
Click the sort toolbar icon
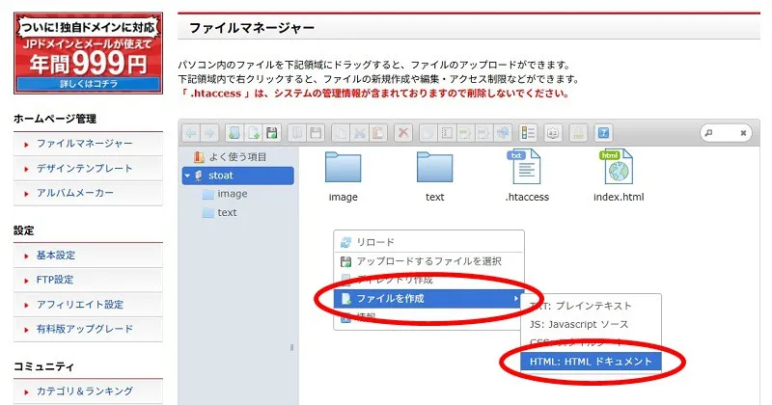click(553, 133)
